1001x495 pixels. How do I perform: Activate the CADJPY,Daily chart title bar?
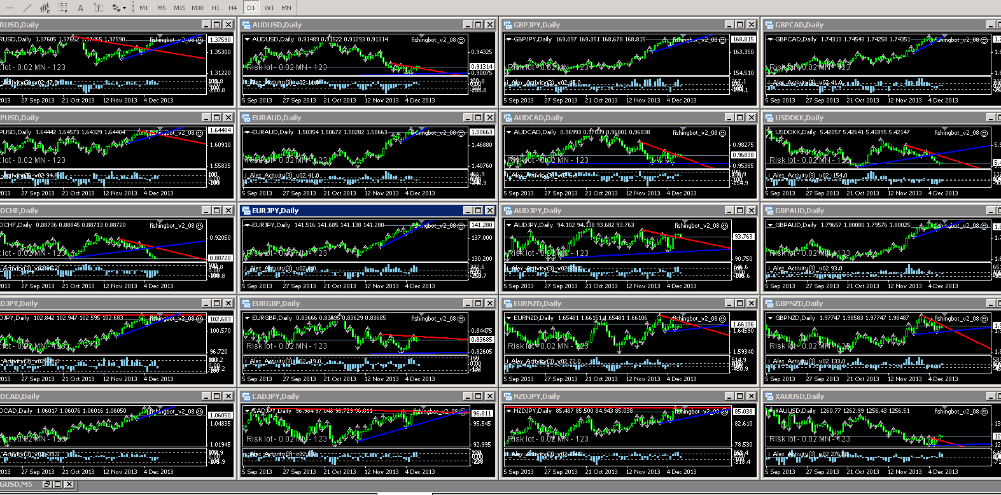click(x=368, y=396)
